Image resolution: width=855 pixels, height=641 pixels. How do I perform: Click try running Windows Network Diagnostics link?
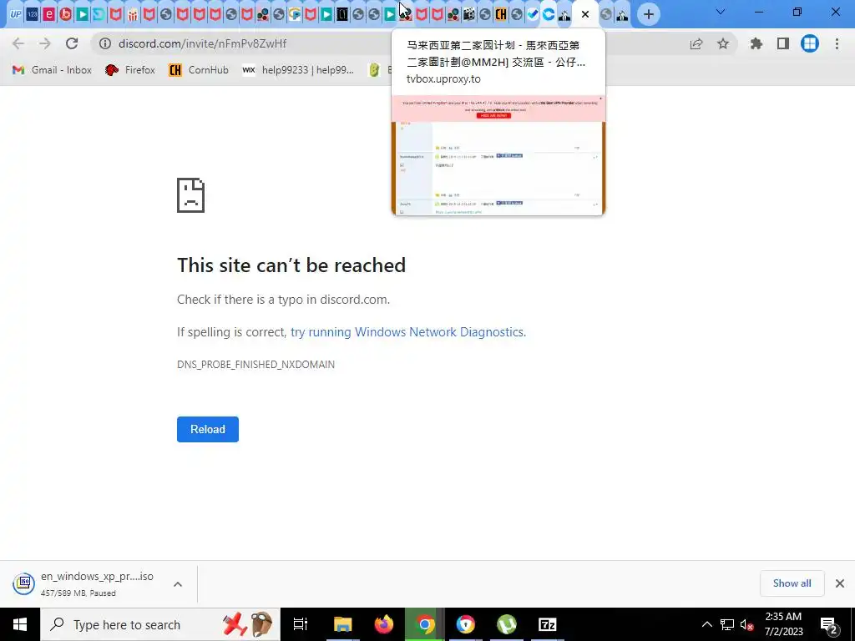tap(407, 332)
